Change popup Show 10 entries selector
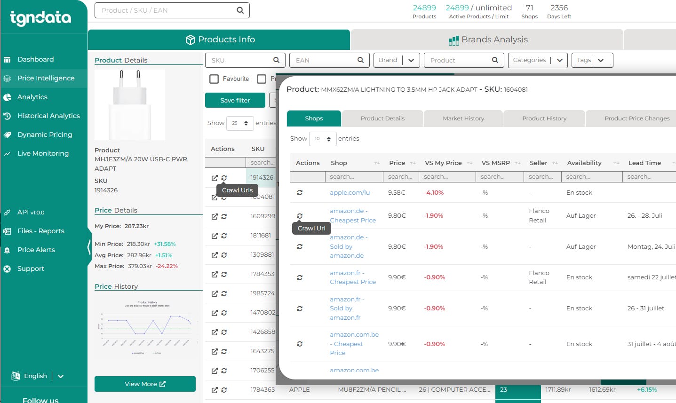Screen dimensions: 676x403 click(323, 139)
